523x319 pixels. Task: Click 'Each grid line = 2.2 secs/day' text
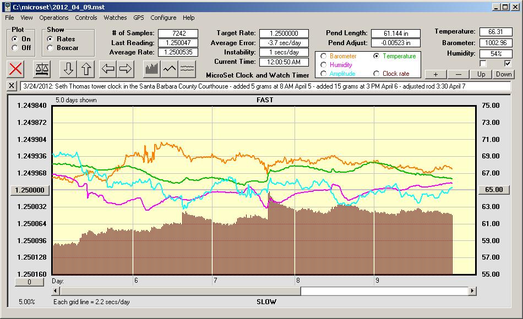pos(92,302)
